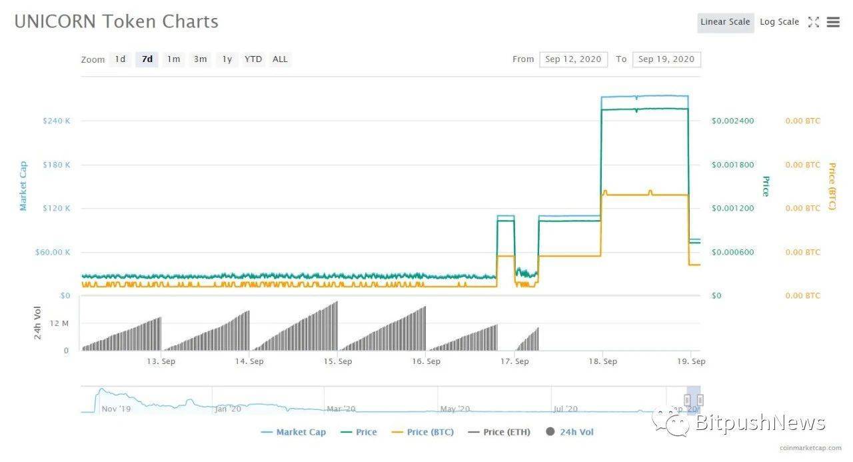This screenshot has width=853, height=462.
Task: Set zoom to 1m
Action: click(x=173, y=59)
